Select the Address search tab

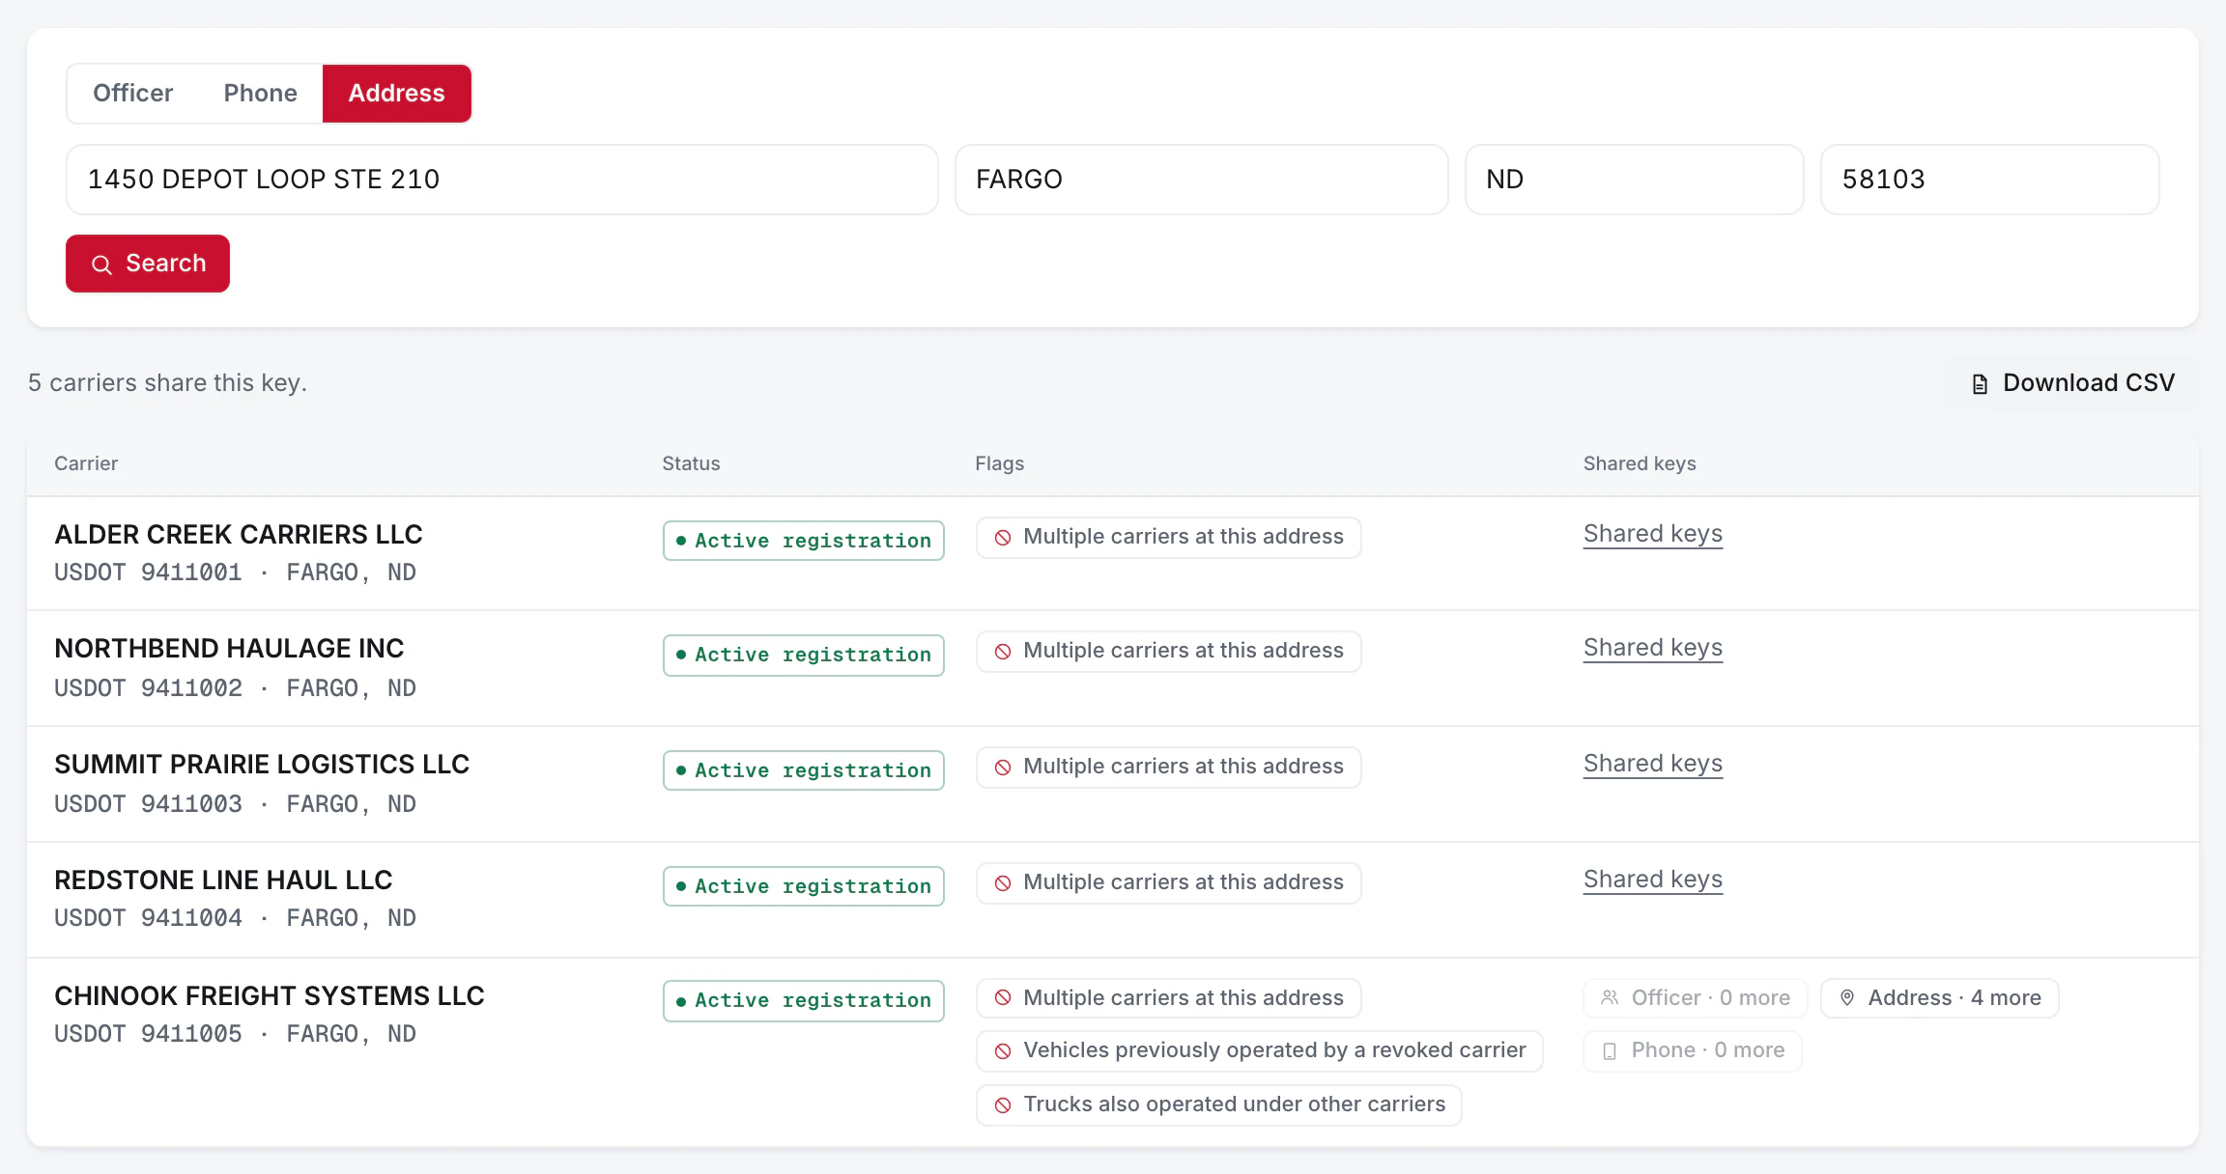[396, 94]
